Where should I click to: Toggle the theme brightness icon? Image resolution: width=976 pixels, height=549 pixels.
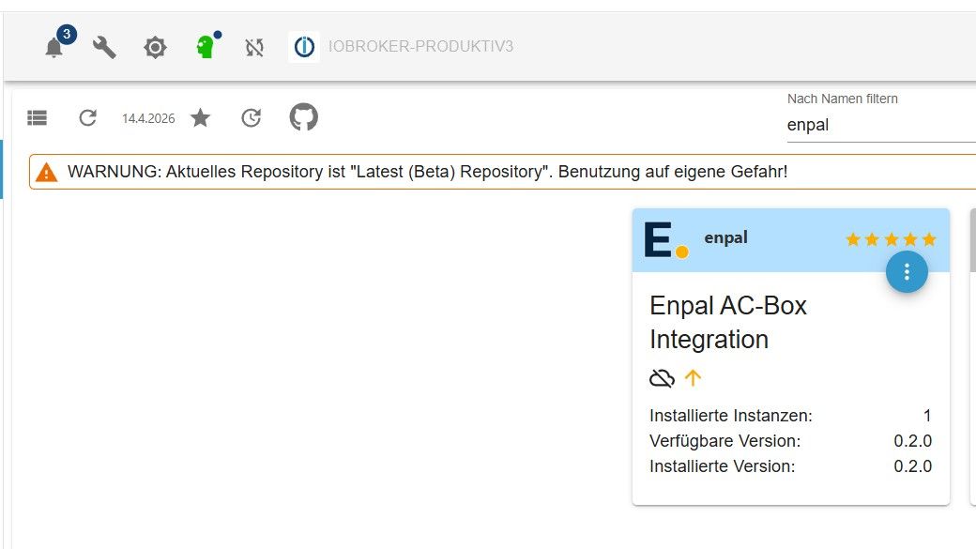tap(155, 47)
